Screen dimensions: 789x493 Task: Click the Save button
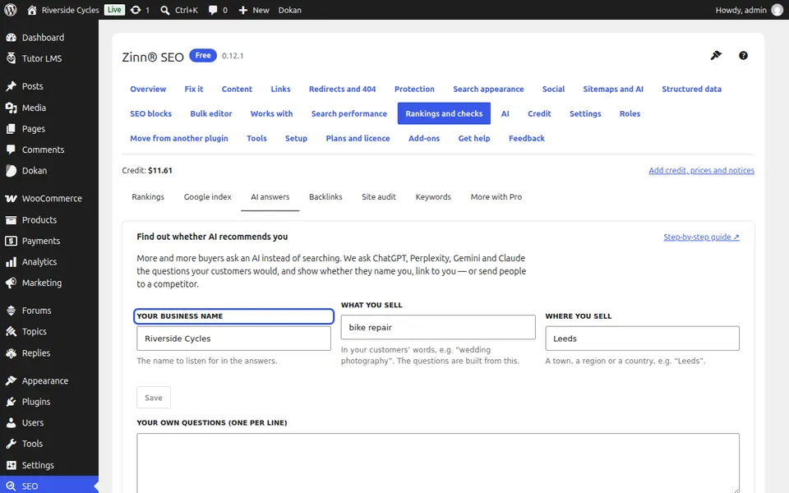click(x=154, y=398)
